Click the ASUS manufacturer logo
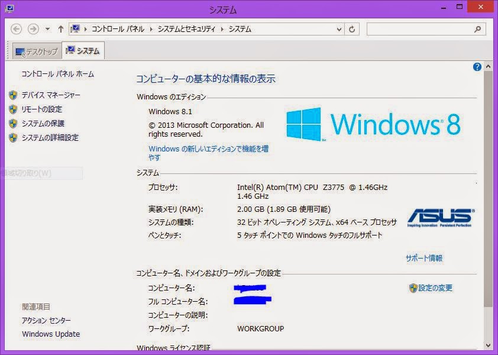This screenshot has height=355, width=498. 441,218
